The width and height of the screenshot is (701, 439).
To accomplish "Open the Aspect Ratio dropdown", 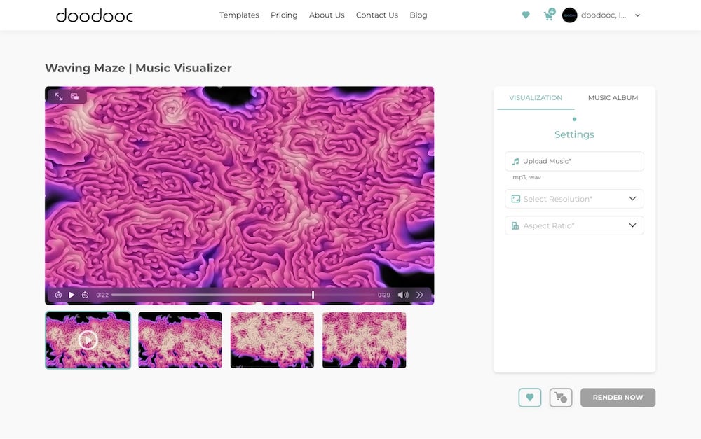I will click(x=574, y=225).
